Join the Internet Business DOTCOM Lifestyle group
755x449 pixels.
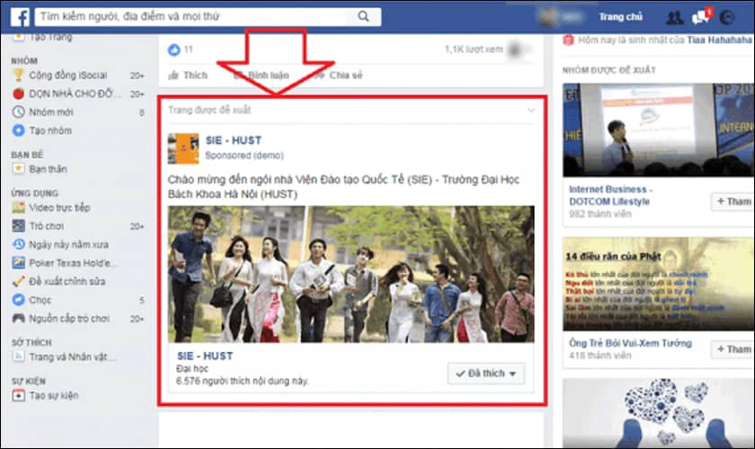tap(733, 202)
